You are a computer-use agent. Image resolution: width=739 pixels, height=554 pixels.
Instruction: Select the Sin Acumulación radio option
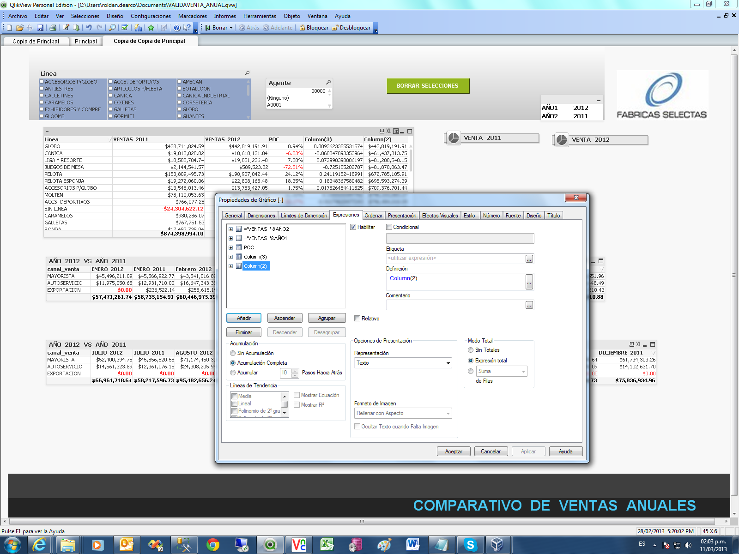coord(233,353)
